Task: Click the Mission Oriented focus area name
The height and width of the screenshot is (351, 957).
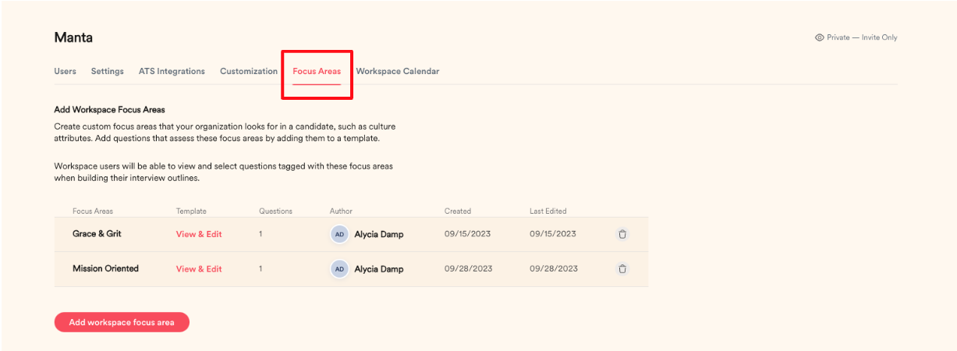Action: tap(105, 268)
